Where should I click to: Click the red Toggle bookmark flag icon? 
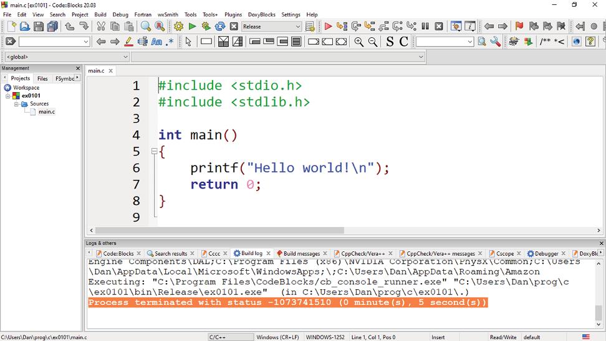(x=519, y=27)
